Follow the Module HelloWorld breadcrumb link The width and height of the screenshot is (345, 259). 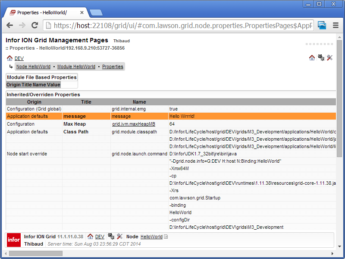(x=76, y=67)
